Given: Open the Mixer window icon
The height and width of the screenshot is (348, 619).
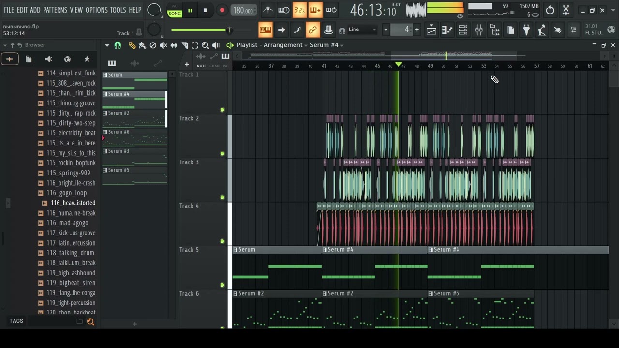Looking at the screenshot, I should pyautogui.click(x=479, y=30).
